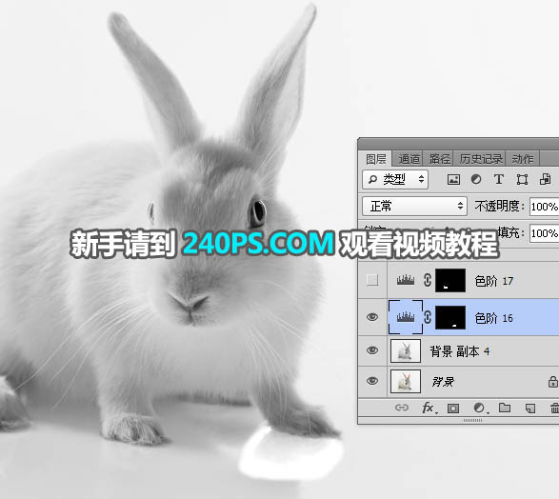The height and width of the screenshot is (499, 559).
Task: Select the 色阶 17 layer name
Action: (x=493, y=281)
